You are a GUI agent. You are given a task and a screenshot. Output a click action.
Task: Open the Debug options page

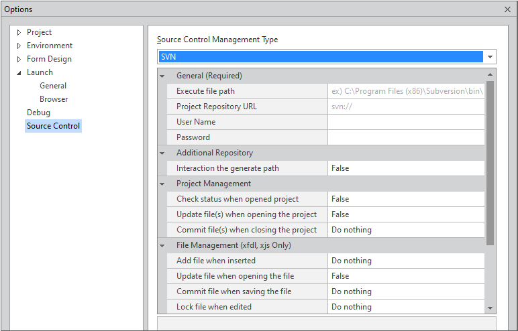pyautogui.click(x=38, y=113)
